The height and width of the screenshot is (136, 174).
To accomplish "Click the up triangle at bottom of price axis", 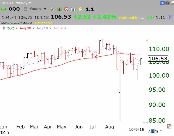I will click(x=144, y=122).
